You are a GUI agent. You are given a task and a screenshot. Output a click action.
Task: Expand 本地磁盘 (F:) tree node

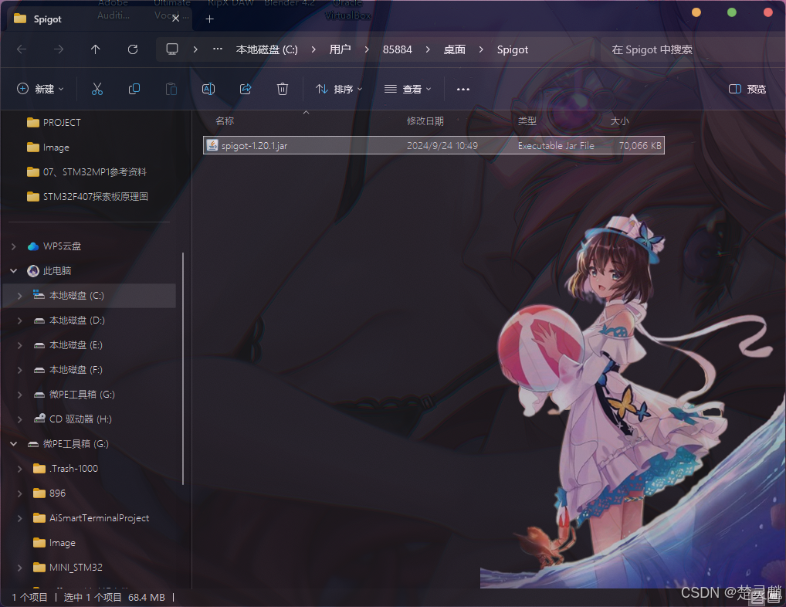coord(19,369)
